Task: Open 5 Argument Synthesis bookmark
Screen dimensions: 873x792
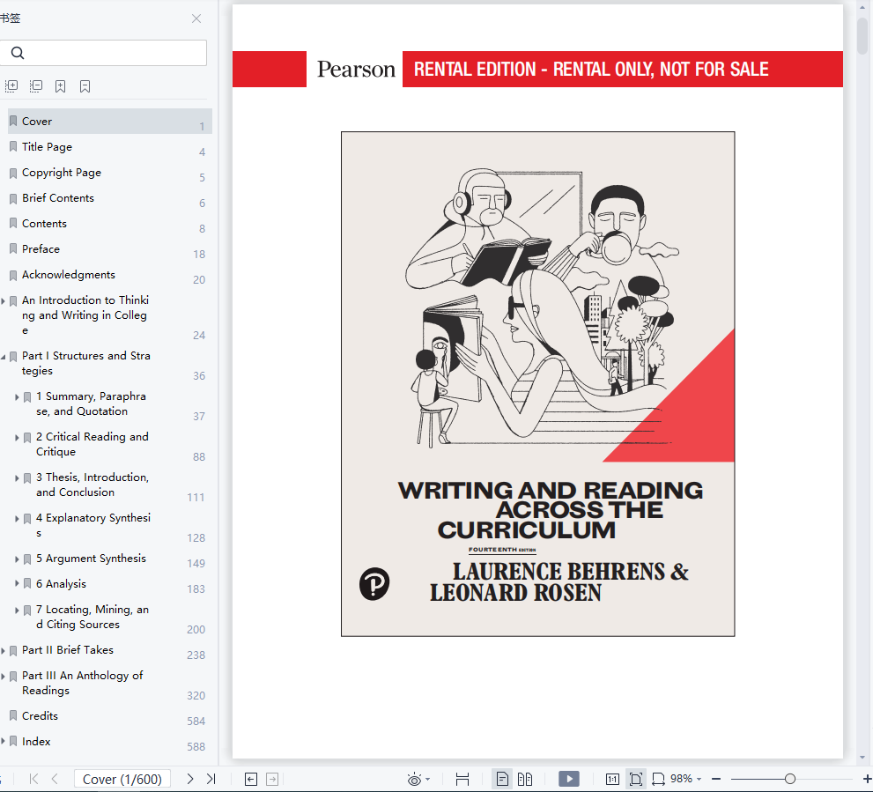Action: [91, 559]
